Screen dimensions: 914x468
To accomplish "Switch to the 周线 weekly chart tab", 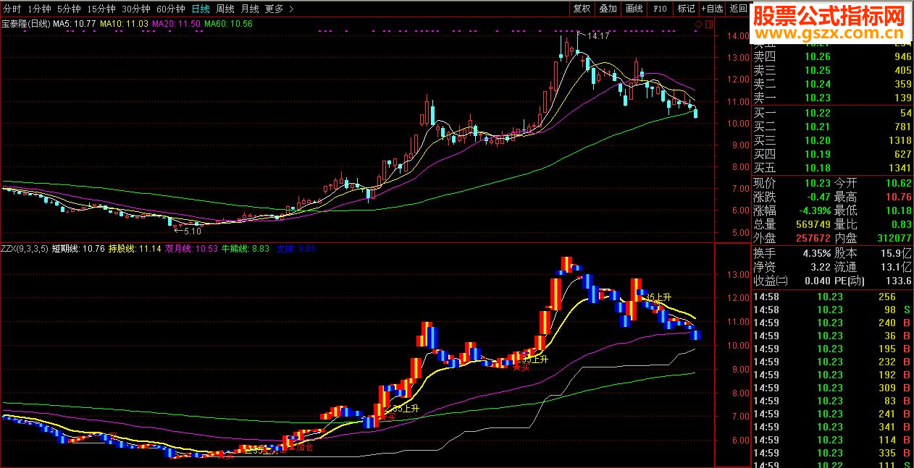I will coord(225,9).
